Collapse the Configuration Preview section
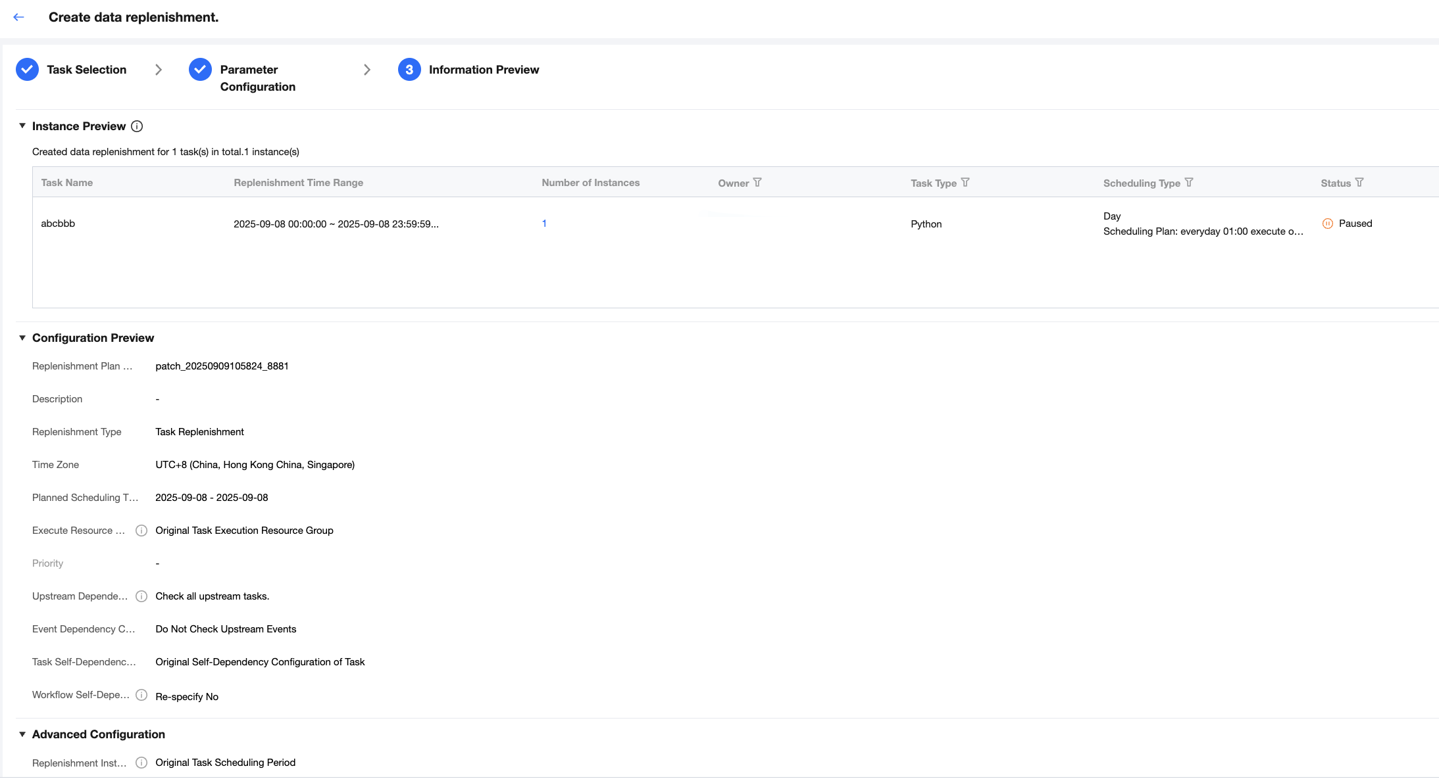Screen dimensions: 1439x781 [x=22, y=338]
